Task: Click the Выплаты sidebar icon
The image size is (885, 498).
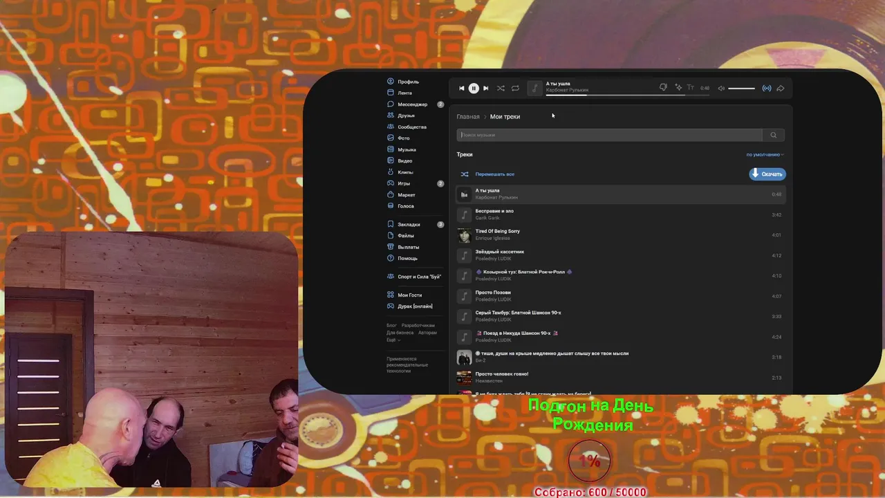Action: tap(391, 247)
